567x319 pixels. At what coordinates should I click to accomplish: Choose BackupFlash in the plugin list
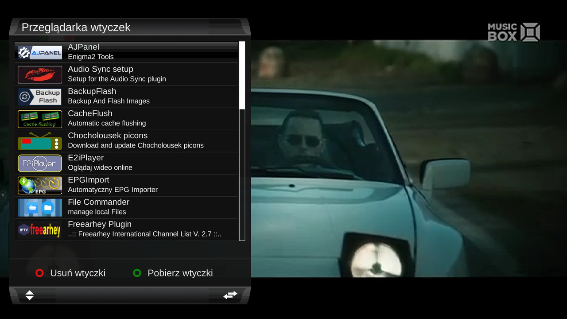pos(92,91)
